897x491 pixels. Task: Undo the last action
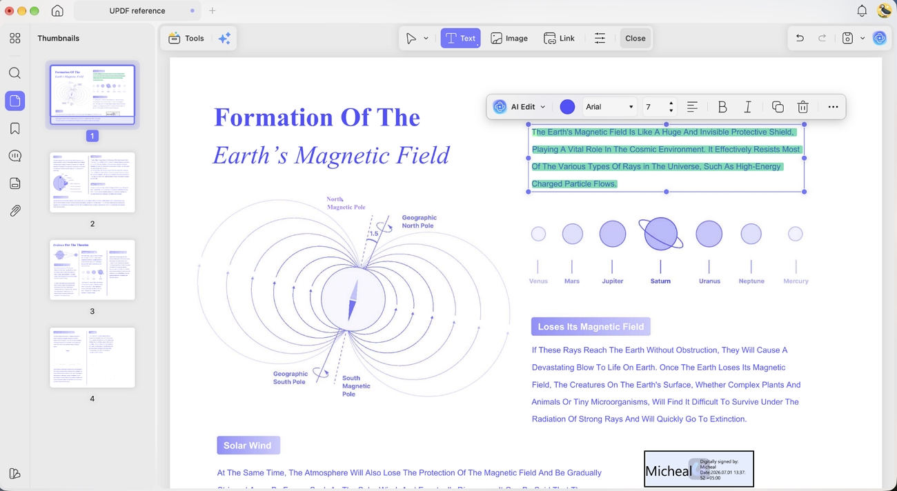point(800,39)
